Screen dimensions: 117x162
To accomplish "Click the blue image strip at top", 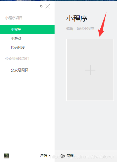I will 58,1.
